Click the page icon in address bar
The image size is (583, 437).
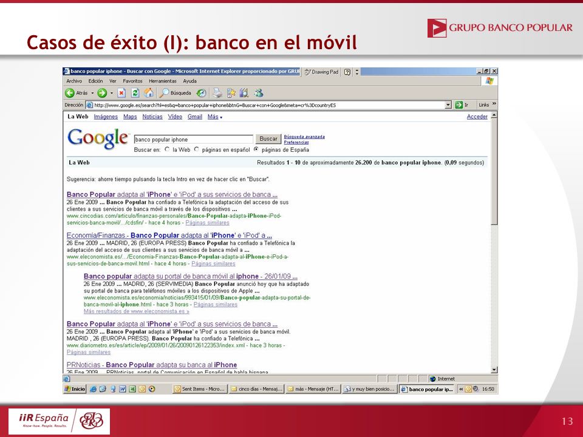(90, 105)
